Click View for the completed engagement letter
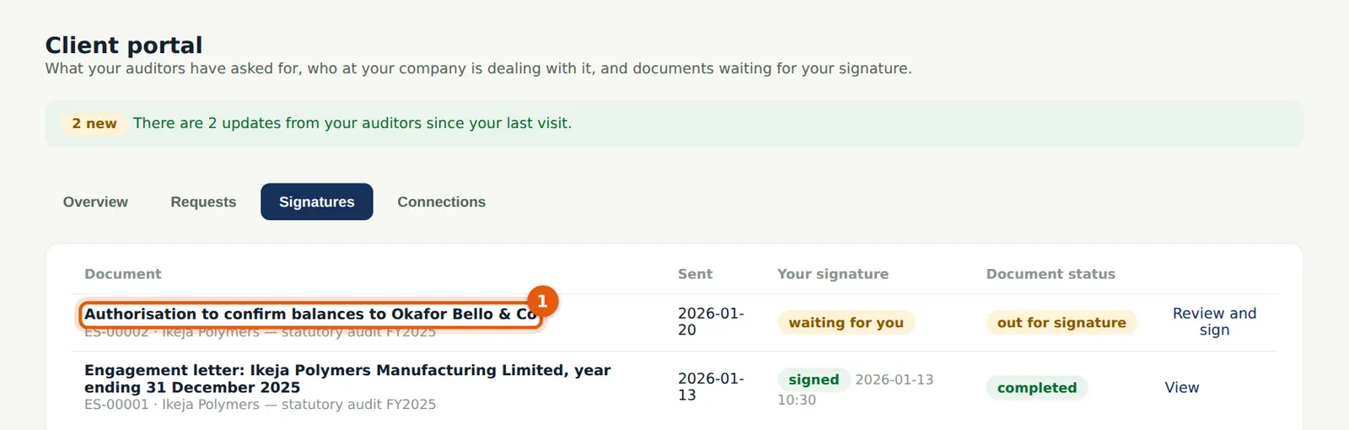This screenshot has height=430, width=1349. [x=1181, y=387]
